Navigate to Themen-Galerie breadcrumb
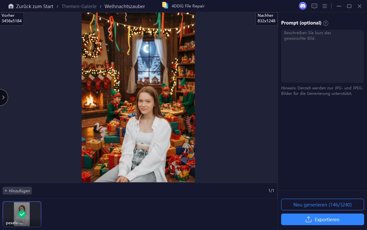367x230 pixels. pyautogui.click(x=79, y=6)
